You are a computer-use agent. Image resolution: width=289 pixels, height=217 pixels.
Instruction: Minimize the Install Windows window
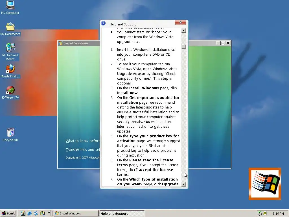tap(218, 43)
